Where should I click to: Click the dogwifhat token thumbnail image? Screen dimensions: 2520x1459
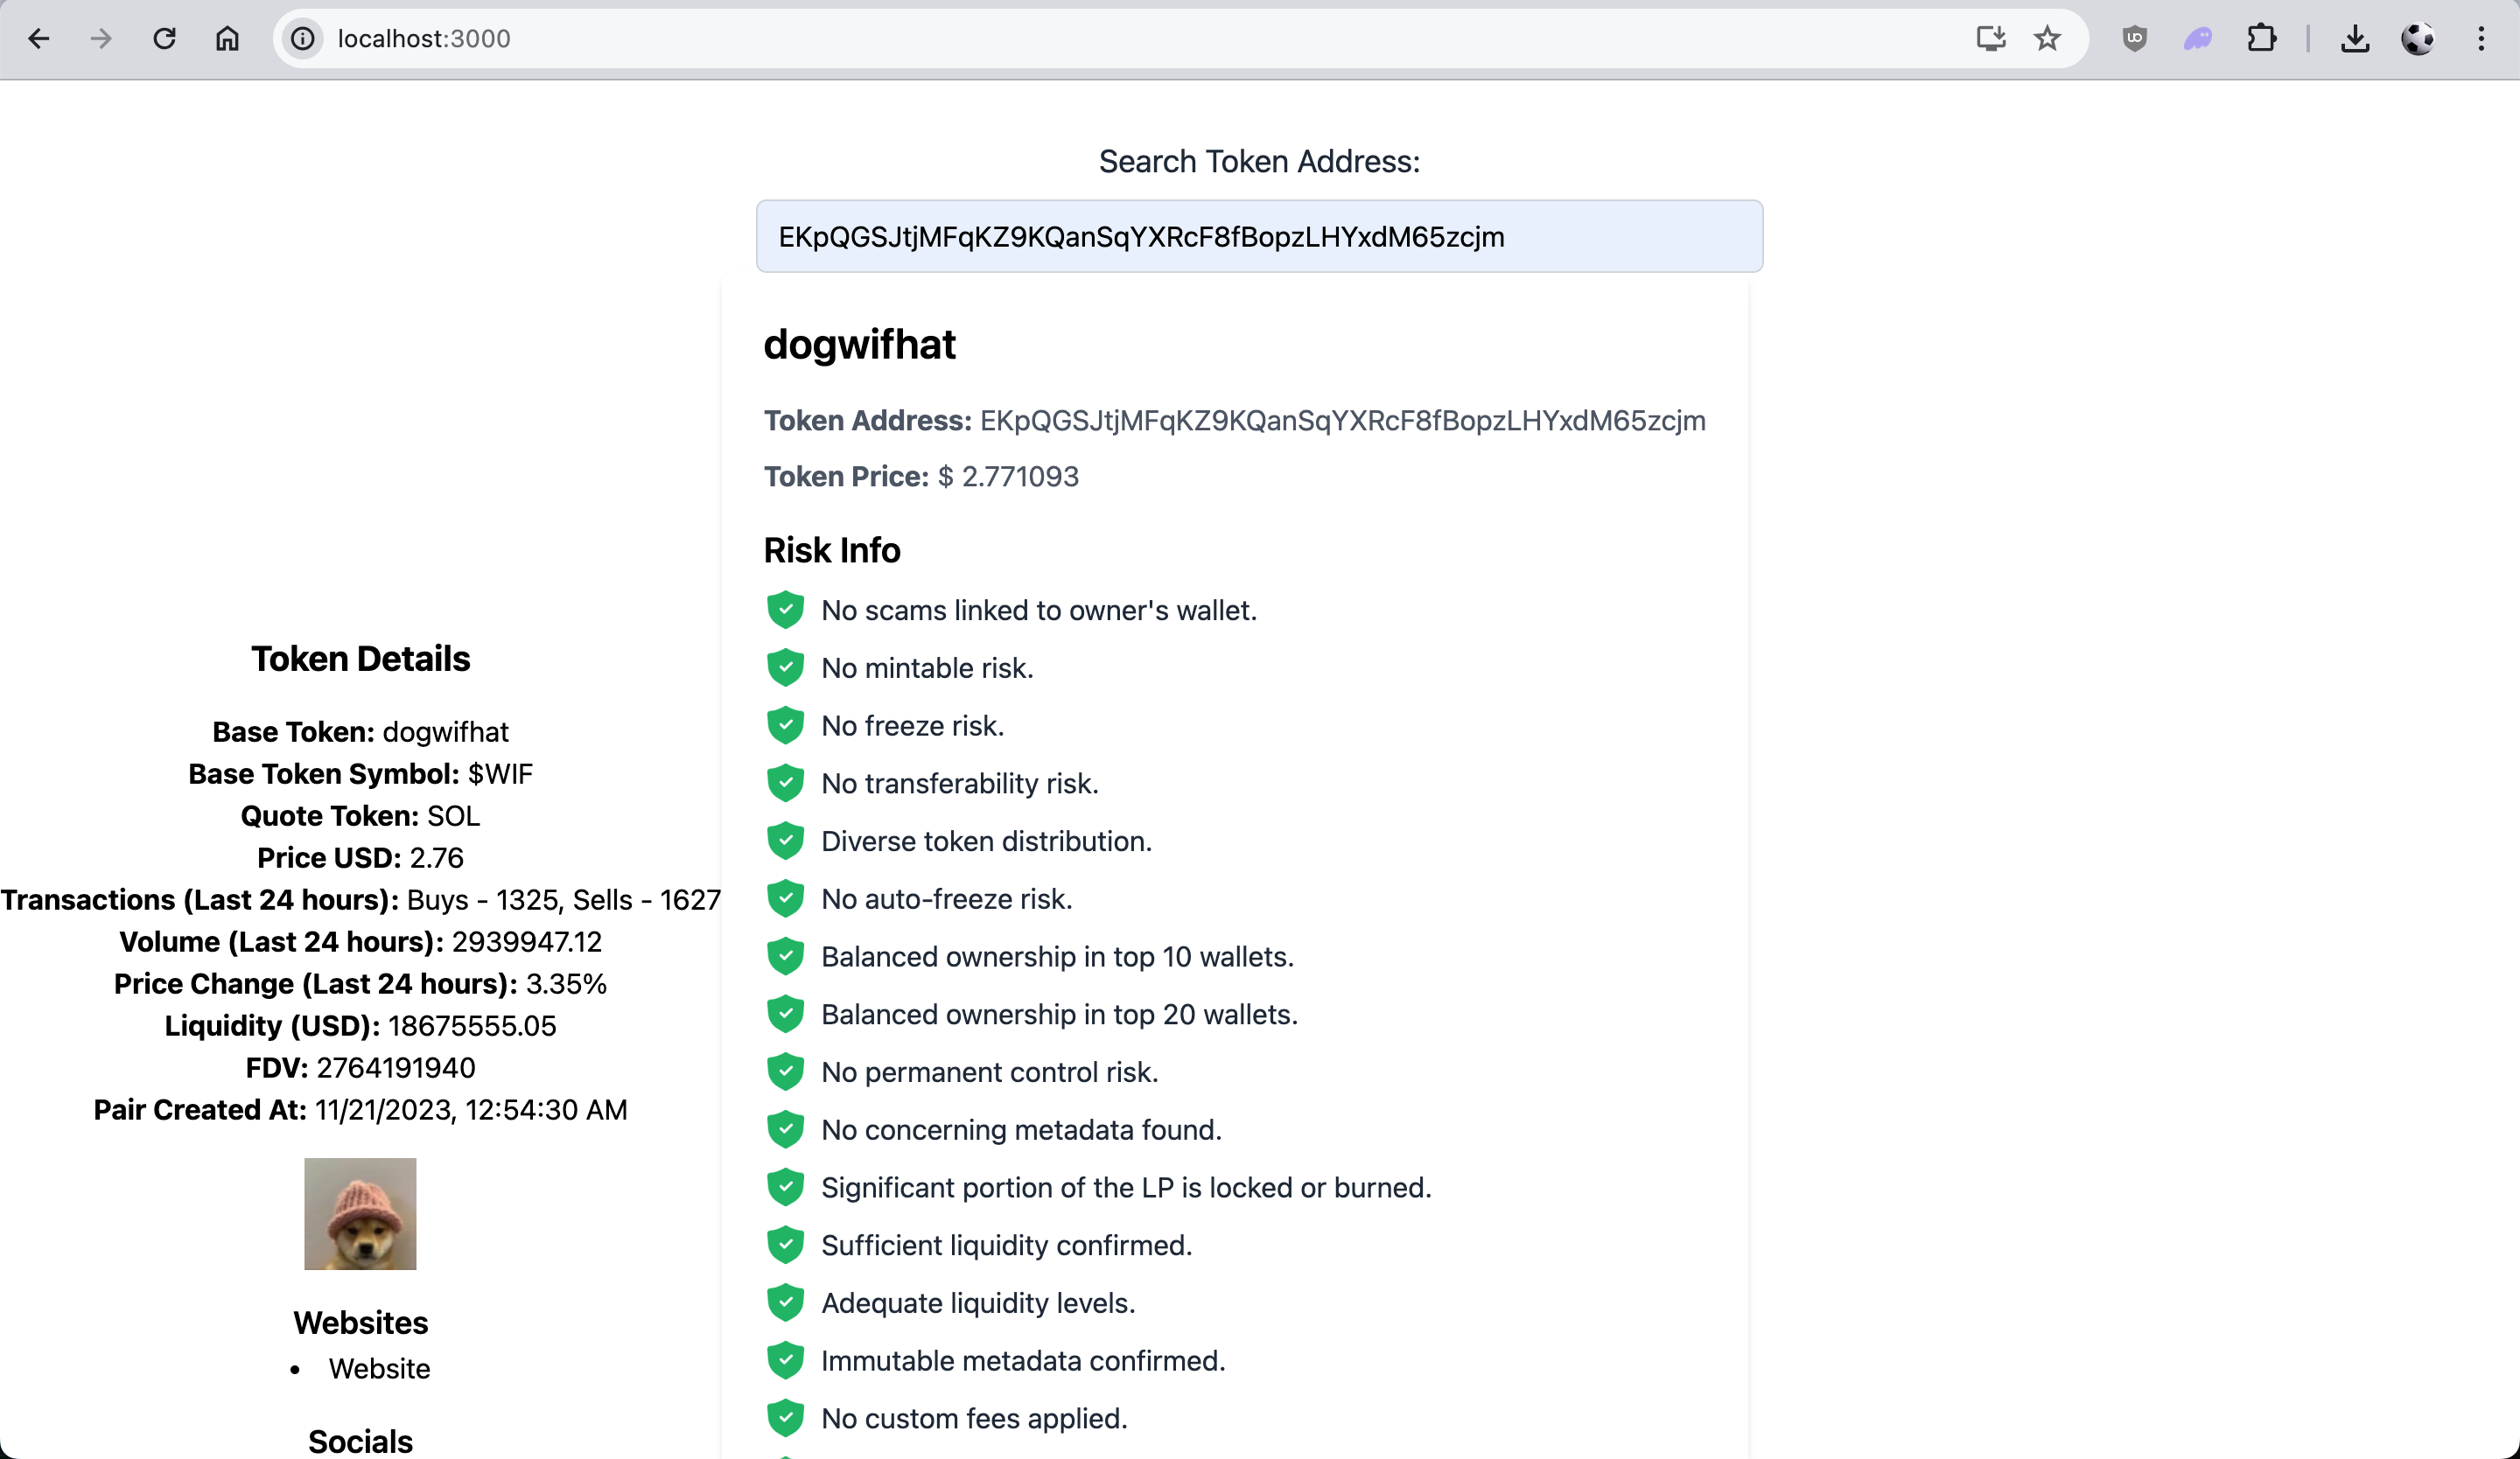pyautogui.click(x=360, y=1213)
